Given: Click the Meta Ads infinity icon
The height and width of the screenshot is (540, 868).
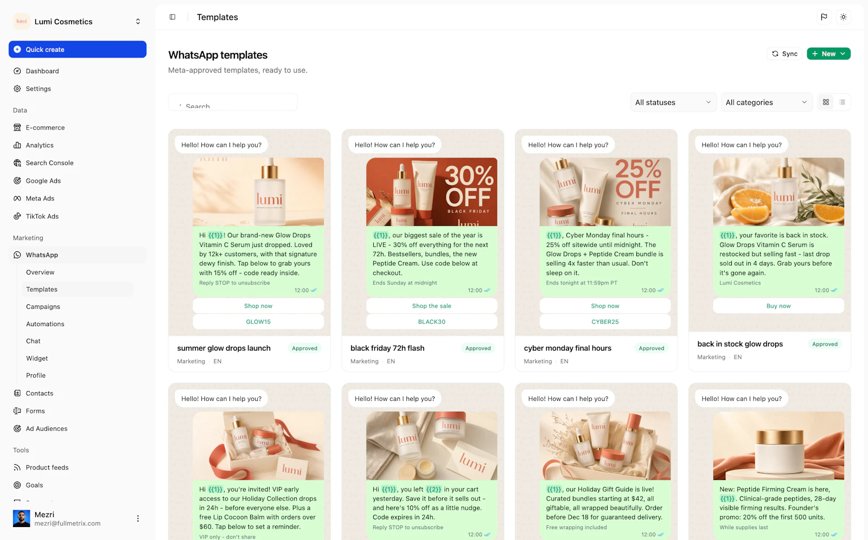Looking at the screenshot, I should [17, 199].
